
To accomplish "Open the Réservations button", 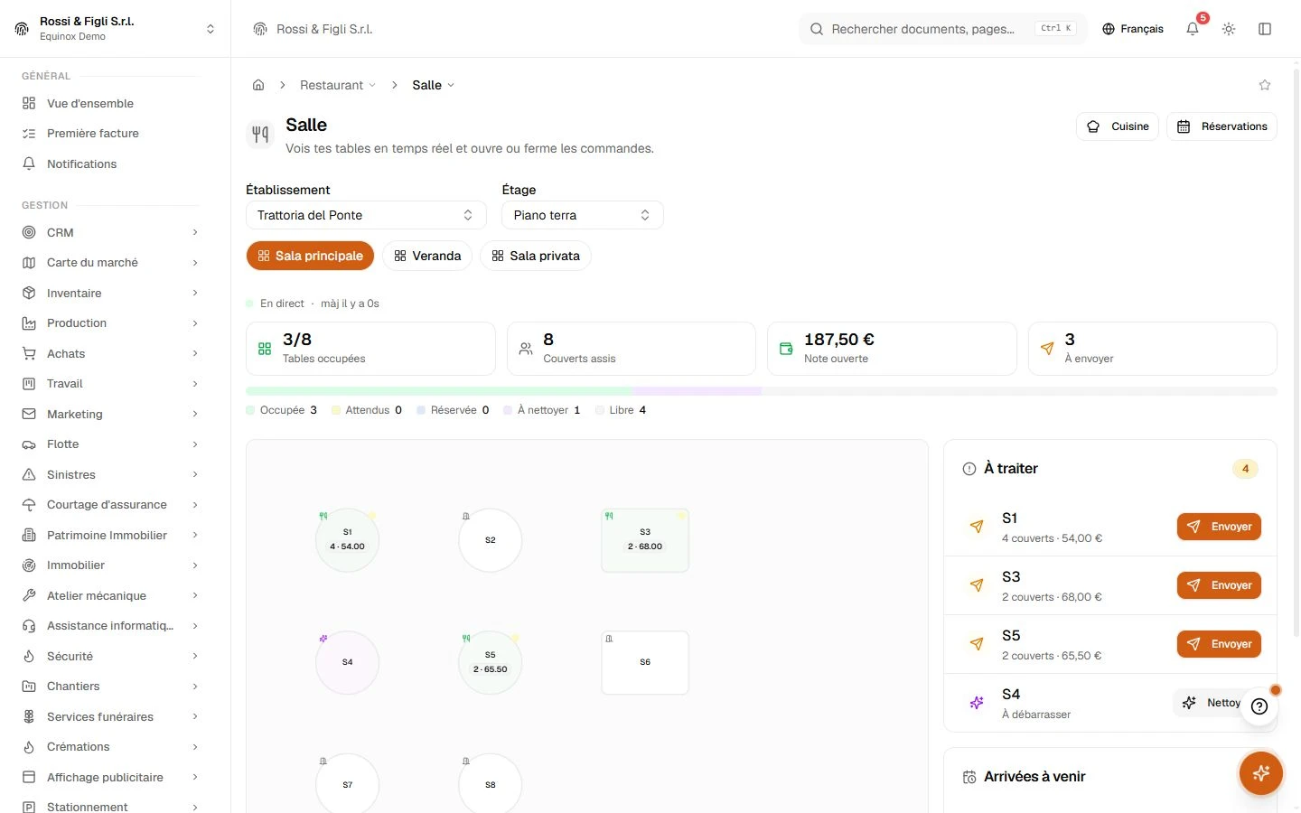I will (1221, 126).
